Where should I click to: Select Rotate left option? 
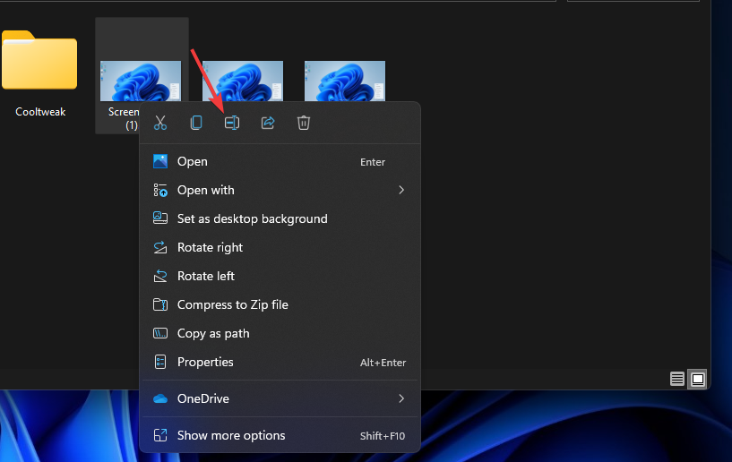(206, 276)
